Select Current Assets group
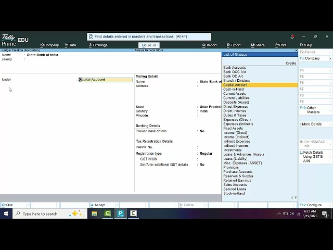Viewport: 333px width, 250px height. (260, 94)
